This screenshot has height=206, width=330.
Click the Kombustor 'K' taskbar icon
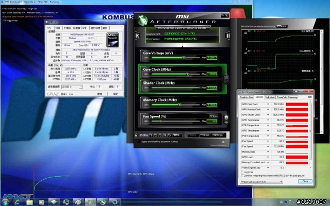115,202
